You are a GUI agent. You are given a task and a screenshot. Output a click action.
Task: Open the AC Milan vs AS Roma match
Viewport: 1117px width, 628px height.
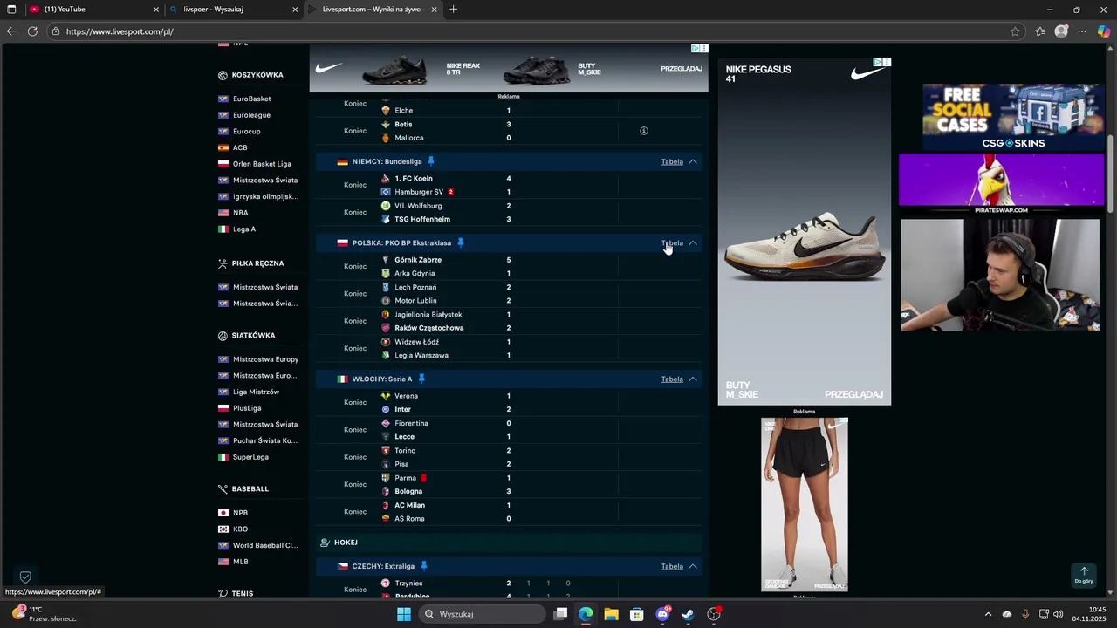[x=509, y=512]
